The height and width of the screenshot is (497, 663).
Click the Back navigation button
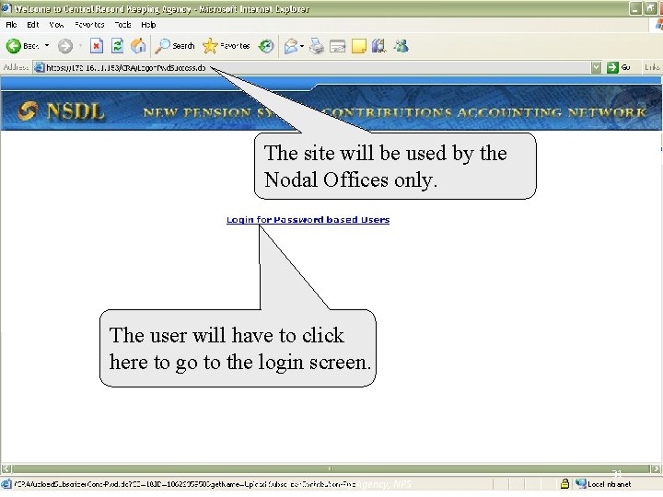tap(22, 46)
